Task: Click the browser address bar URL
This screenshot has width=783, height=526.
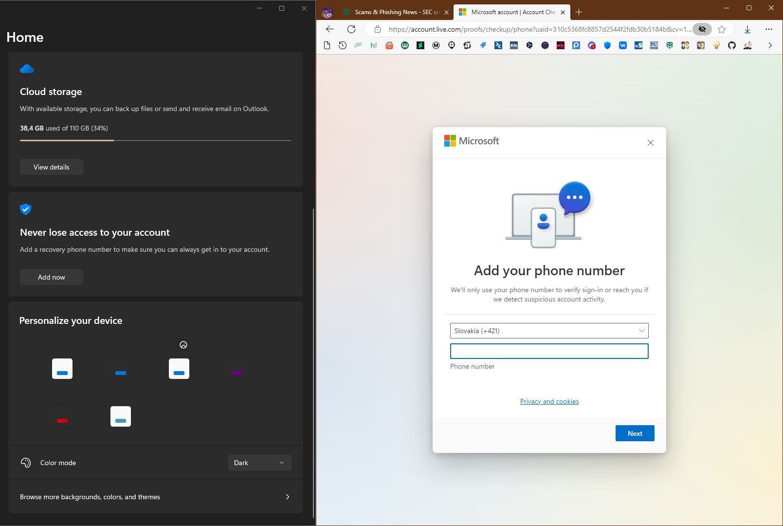Action: [x=539, y=29]
